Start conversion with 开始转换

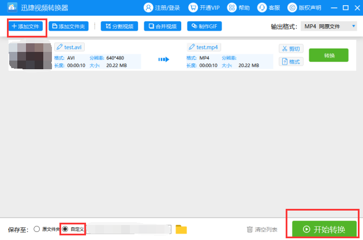click(x=324, y=229)
